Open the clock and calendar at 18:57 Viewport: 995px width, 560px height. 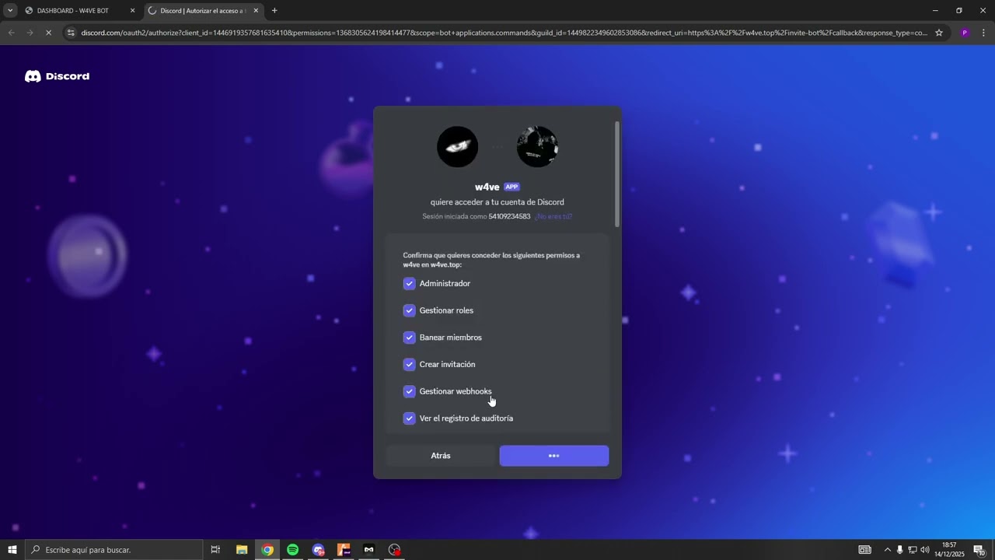pyautogui.click(x=949, y=550)
